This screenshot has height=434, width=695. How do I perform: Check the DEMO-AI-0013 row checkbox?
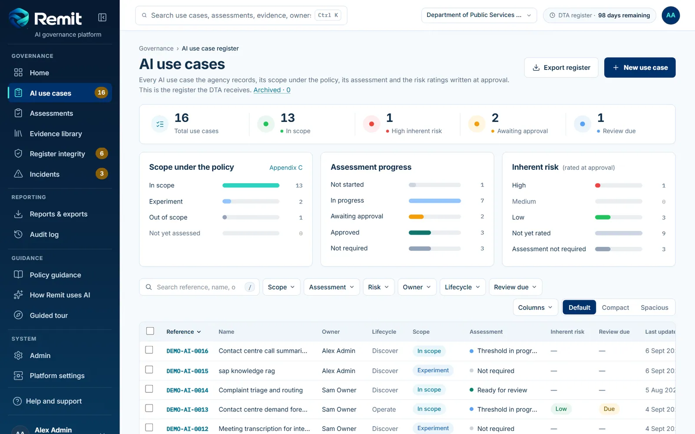point(149,408)
